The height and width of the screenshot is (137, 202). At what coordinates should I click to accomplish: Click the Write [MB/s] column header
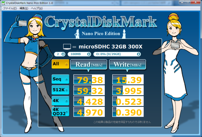pyautogui.click(x=127, y=65)
